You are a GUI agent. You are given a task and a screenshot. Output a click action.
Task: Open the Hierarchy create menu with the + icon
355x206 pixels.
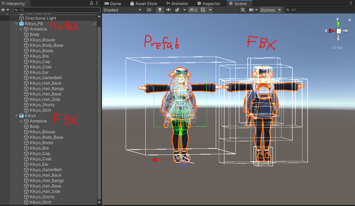tap(3, 10)
